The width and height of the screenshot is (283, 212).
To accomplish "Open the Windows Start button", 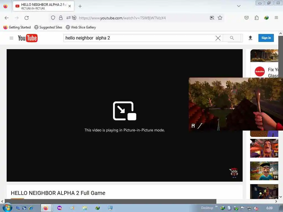I will click(x=7, y=208).
